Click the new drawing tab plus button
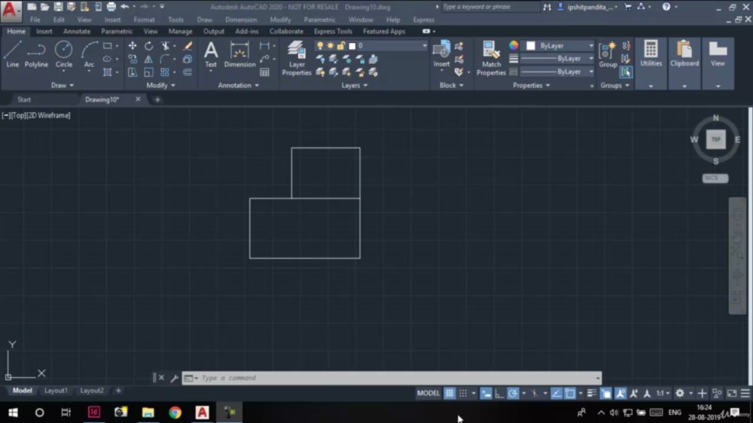This screenshot has height=423, width=753. [x=157, y=99]
